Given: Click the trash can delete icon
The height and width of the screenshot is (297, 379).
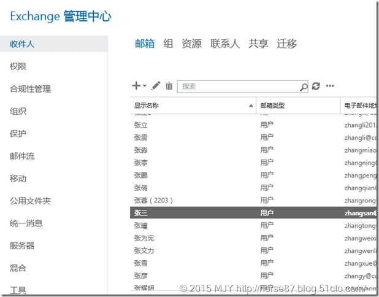Looking at the screenshot, I should [x=169, y=86].
